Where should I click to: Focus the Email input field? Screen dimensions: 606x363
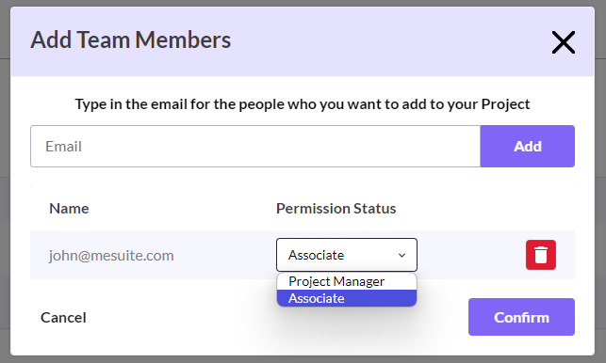point(255,146)
